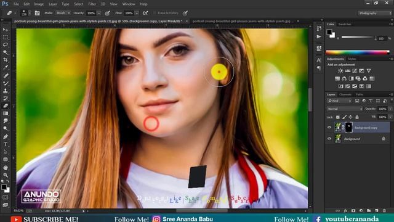Open the brush preset picker

click(26, 13)
